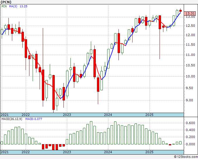Image resolution: width=198 pixels, height=159 pixels.
Task: Click the green PCN legend label
Action: 4,6
